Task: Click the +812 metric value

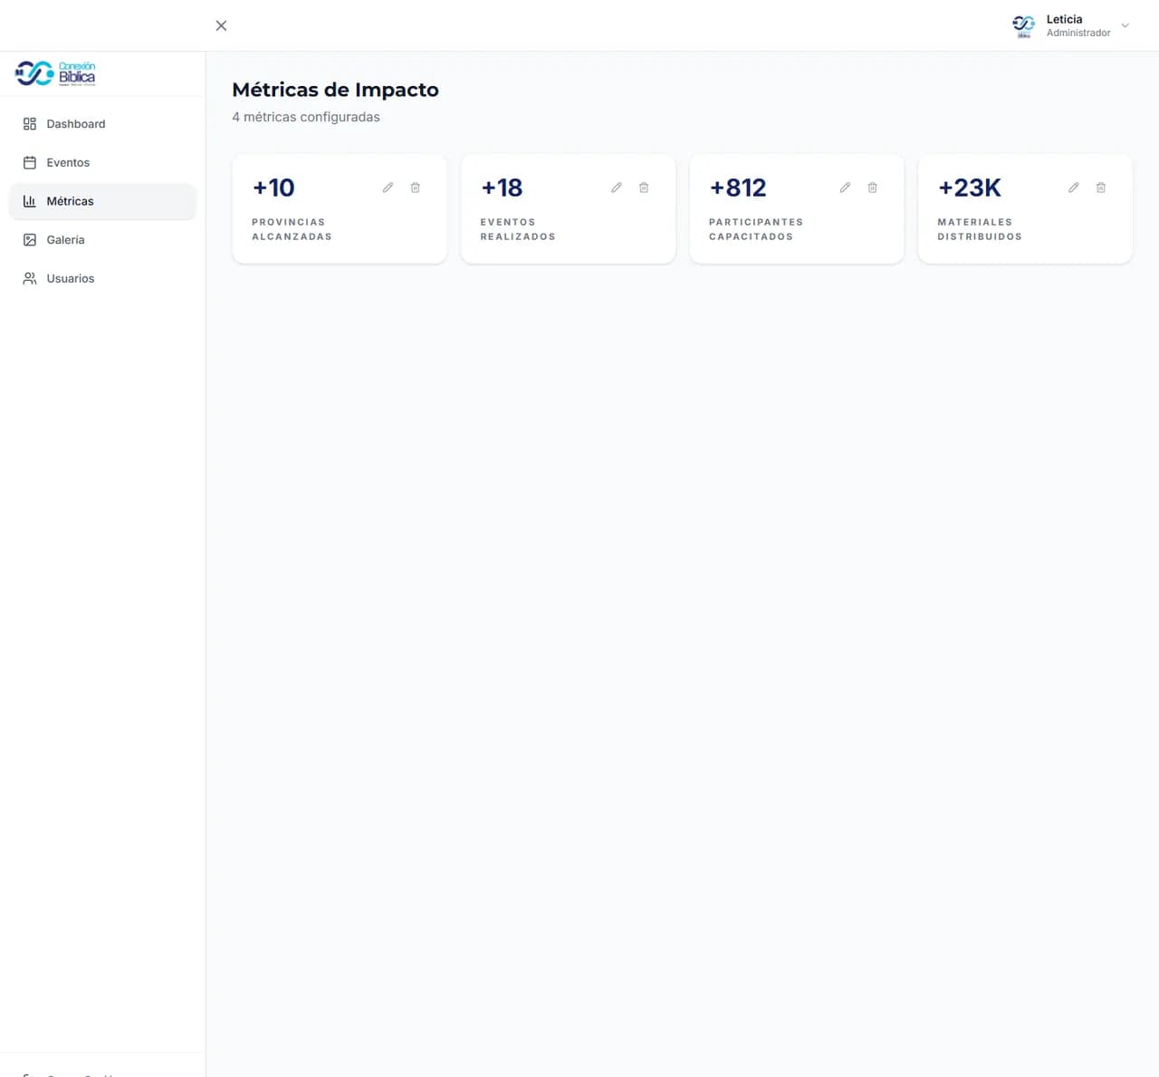Action: [738, 188]
